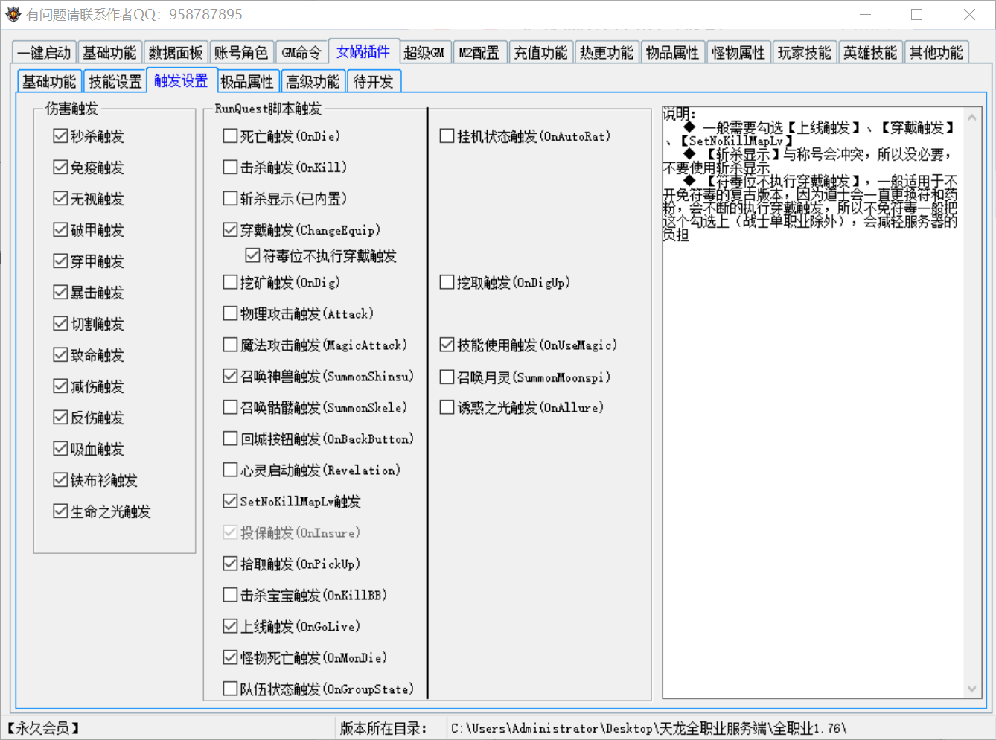Screen dimensions: 996x740
Task: Uncheck the 秒杀触发 checkbox
Action: coord(89,136)
